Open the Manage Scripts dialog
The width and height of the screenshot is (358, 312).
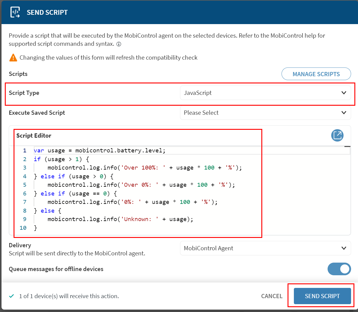[x=316, y=74]
